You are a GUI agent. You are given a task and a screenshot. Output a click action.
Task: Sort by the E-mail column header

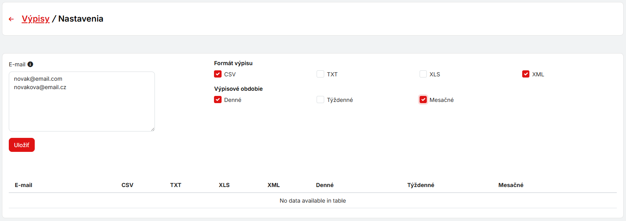[x=24, y=185]
